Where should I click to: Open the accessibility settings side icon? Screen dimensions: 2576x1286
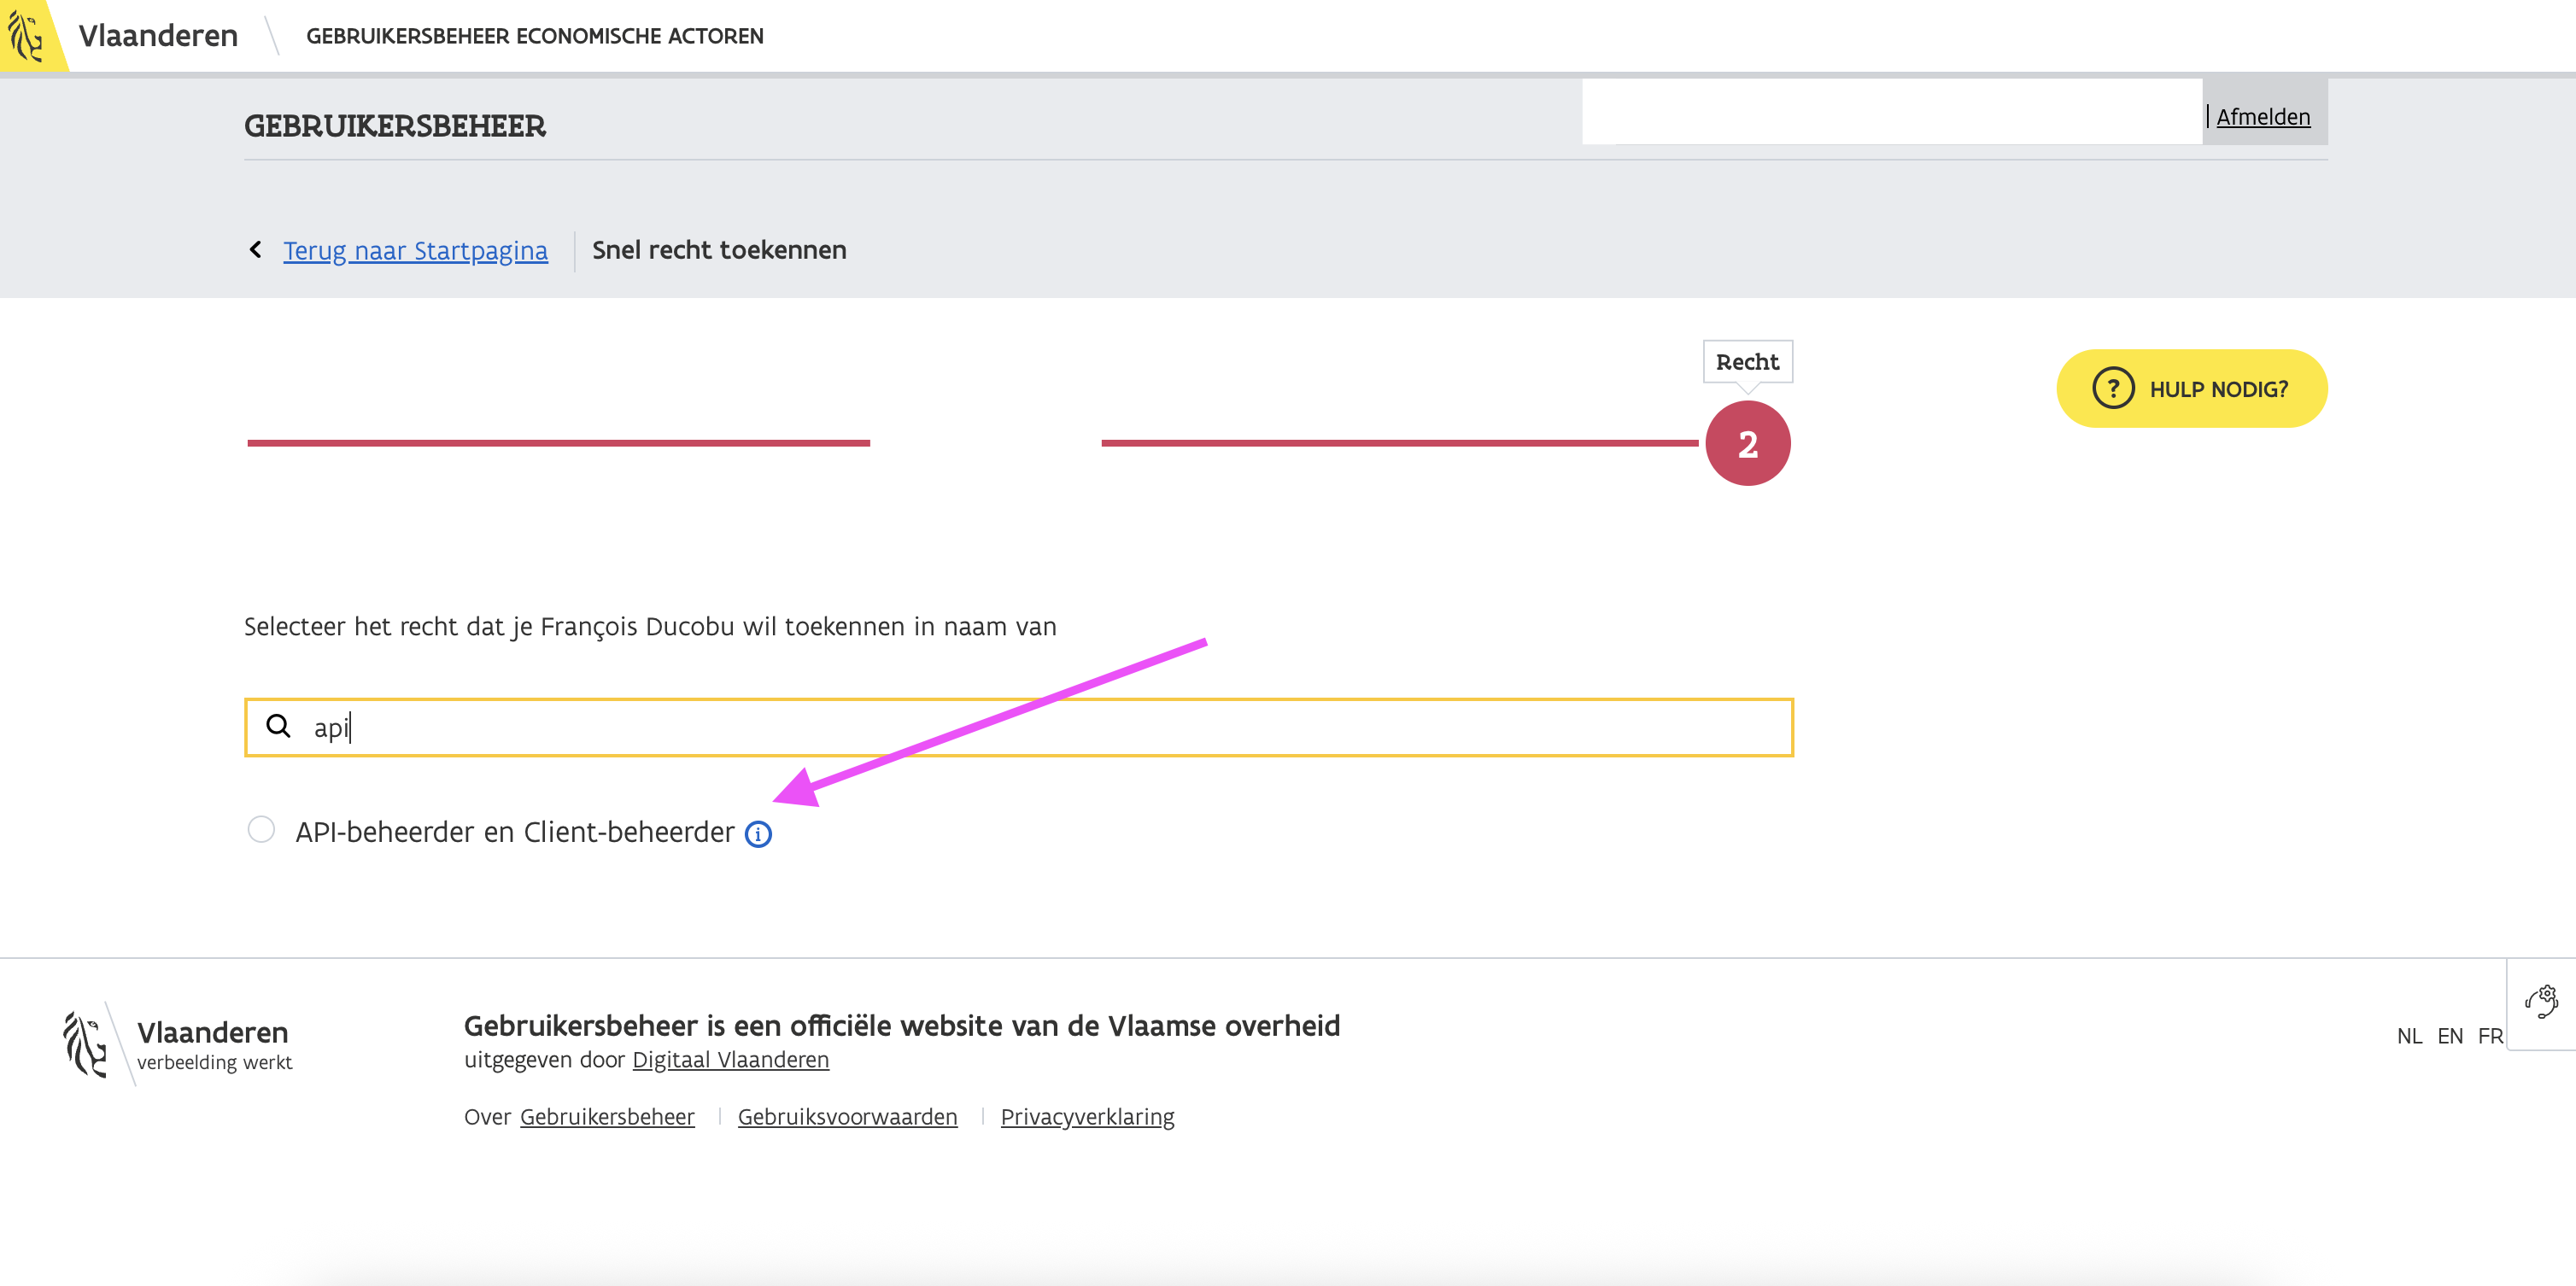click(x=2541, y=1002)
